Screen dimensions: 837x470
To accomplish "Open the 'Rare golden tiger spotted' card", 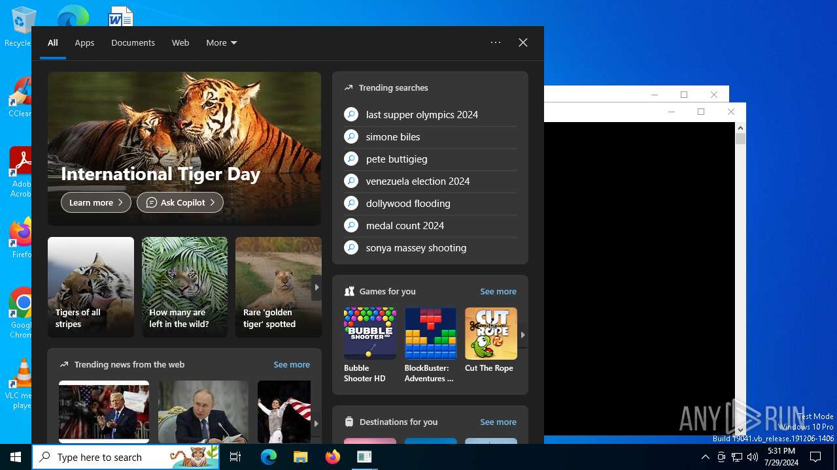I will tap(279, 287).
